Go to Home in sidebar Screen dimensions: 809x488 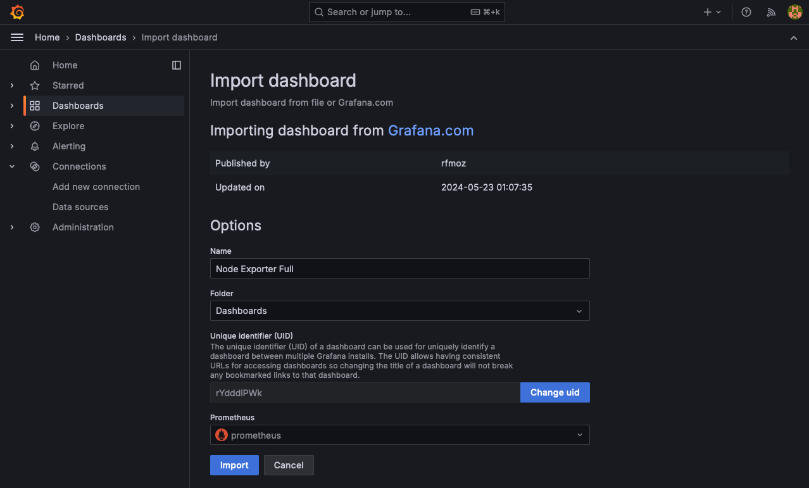click(x=65, y=65)
